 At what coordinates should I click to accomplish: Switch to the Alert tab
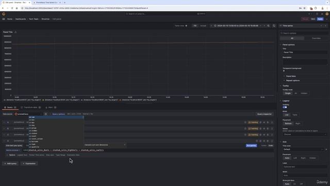[x=51, y=107]
